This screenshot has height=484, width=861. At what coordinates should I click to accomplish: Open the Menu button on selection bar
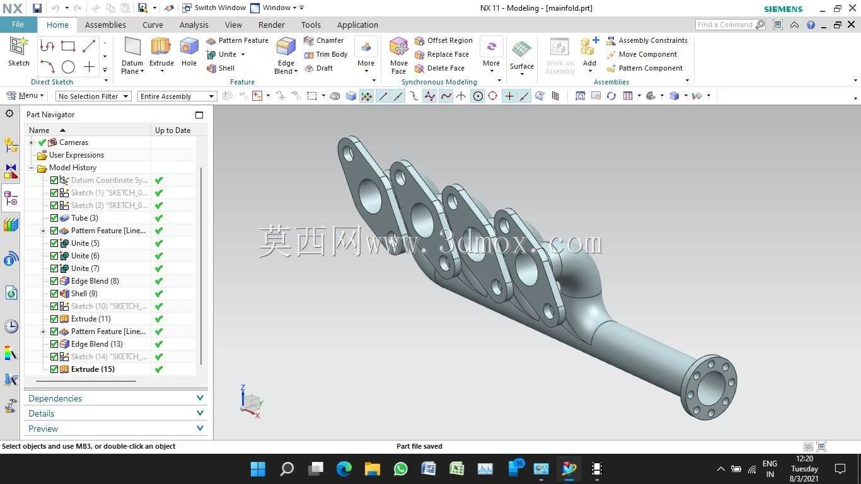pyautogui.click(x=24, y=96)
